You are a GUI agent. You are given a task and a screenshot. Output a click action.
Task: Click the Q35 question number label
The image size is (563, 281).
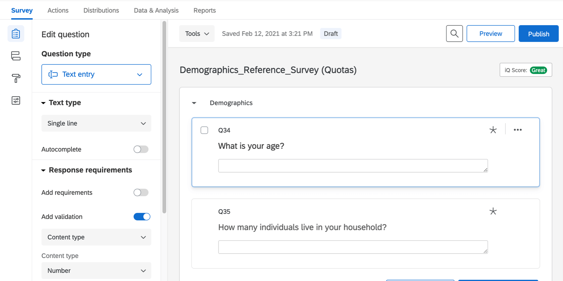click(x=224, y=212)
